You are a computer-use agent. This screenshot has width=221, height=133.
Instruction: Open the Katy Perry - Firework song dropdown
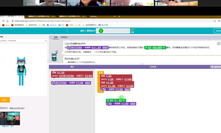23,41
